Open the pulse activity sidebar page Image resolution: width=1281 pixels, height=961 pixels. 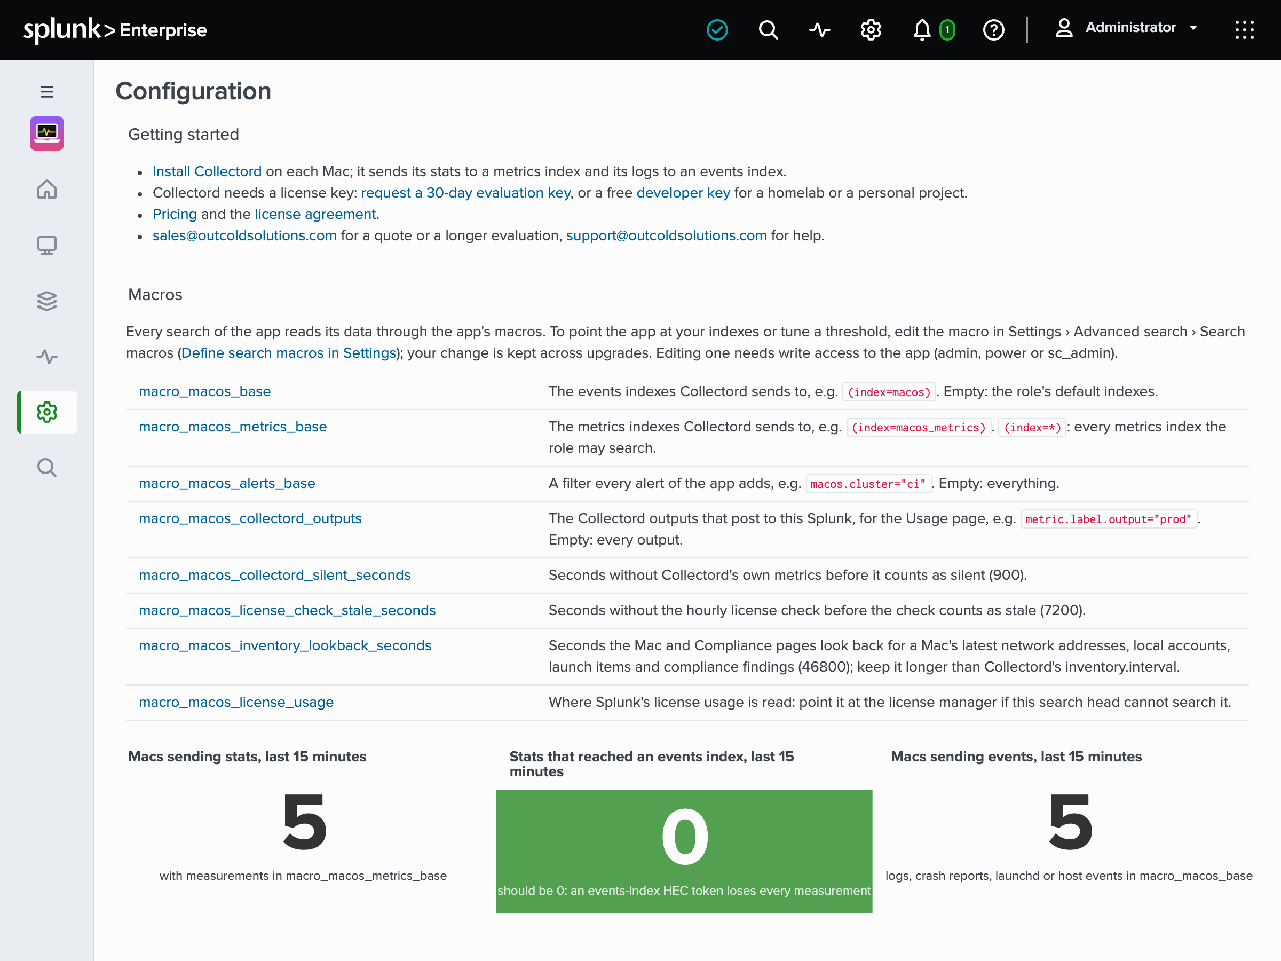coord(47,356)
